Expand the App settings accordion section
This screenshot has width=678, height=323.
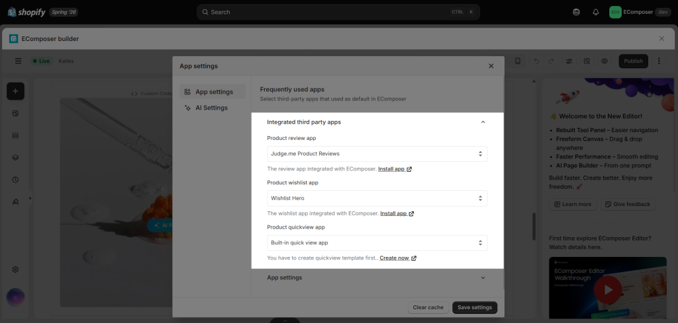377,277
